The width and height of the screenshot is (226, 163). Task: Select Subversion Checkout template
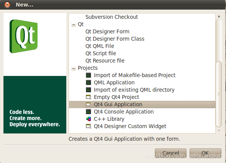pyautogui.click(x=111, y=17)
